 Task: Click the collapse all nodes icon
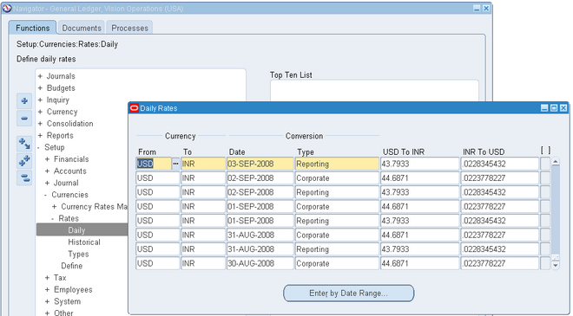point(24,177)
